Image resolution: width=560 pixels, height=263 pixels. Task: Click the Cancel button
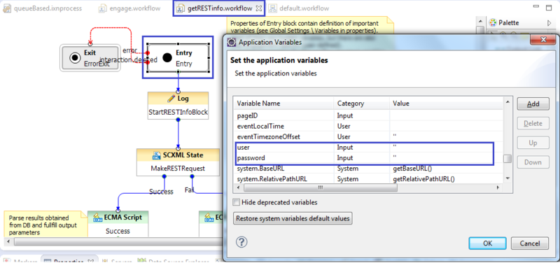(x=530, y=243)
